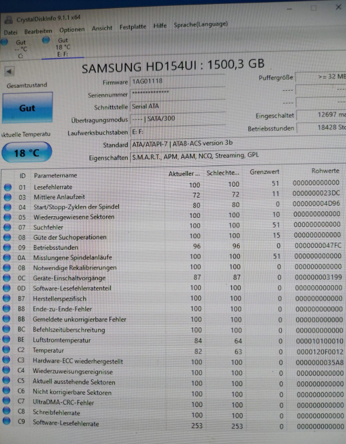
Task: Click the Parametername column header
Action: pyautogui.click(x=55, y=175)
